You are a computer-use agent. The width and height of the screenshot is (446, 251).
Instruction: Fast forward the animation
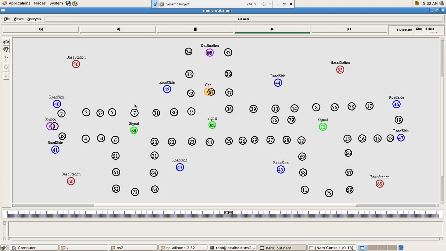click(x=349, y=29)
